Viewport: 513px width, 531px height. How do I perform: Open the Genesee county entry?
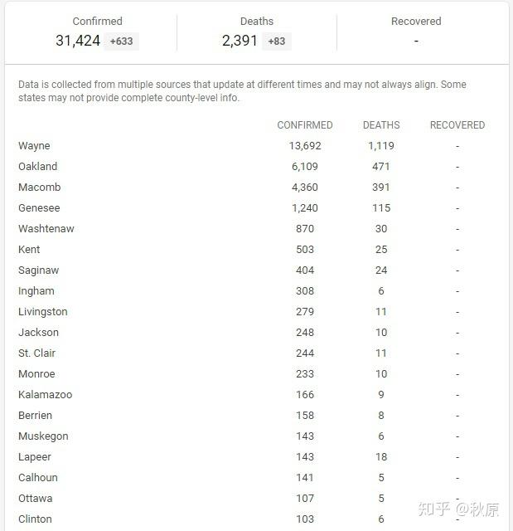(39, 208)
